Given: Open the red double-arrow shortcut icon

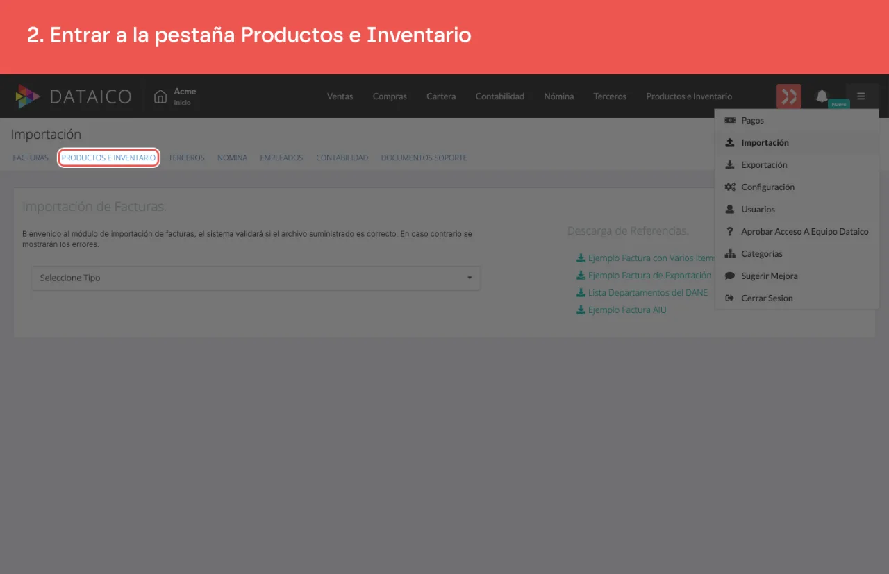Looking at the screenshot, I should 789,96.
